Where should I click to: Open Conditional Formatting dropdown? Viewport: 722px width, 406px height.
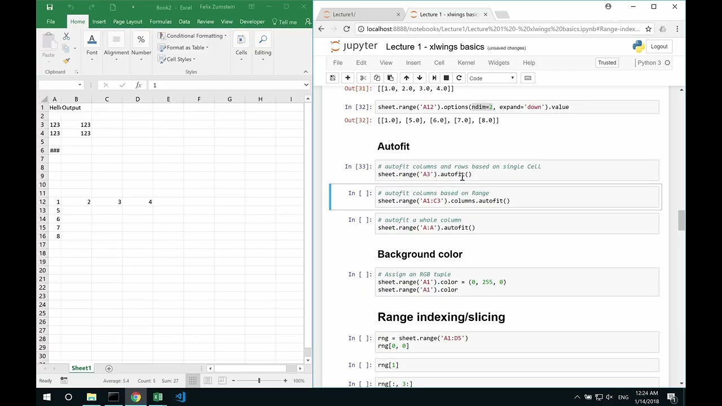(x=192, y=36)
